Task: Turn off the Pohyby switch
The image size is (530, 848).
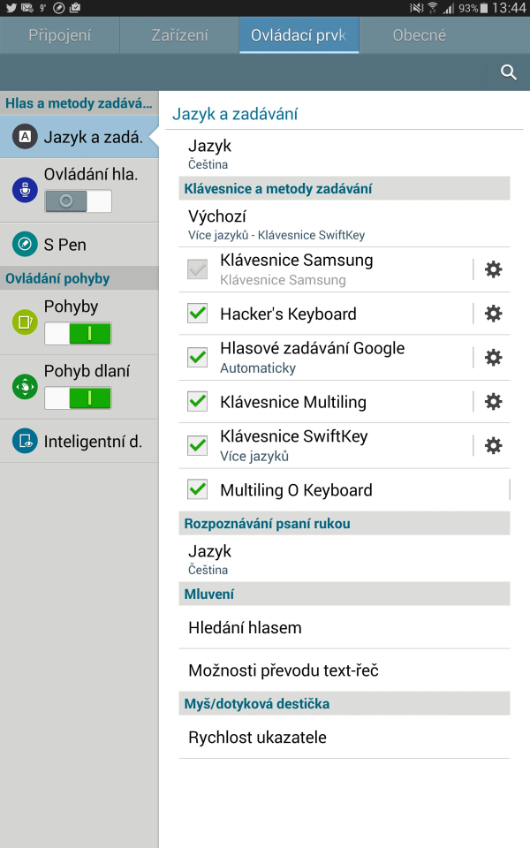Action: 78,333
